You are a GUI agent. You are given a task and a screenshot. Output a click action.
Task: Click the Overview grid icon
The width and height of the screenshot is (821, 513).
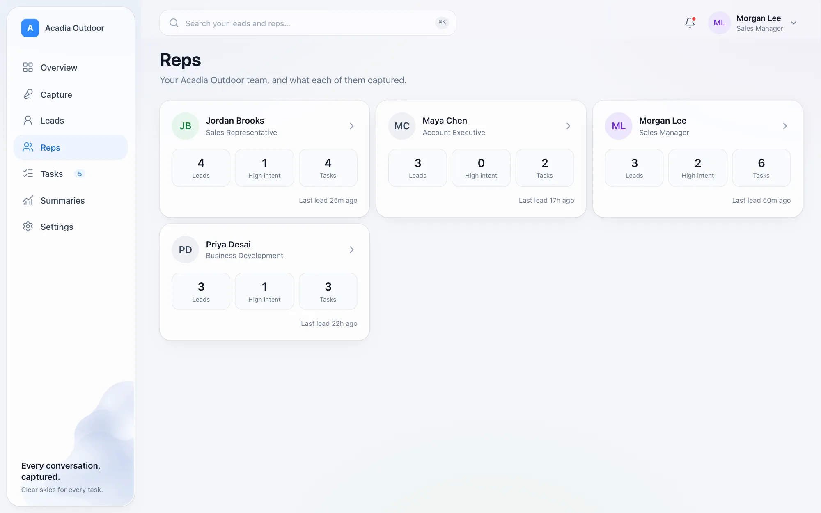pyautogui.click(x=28, y=67)
